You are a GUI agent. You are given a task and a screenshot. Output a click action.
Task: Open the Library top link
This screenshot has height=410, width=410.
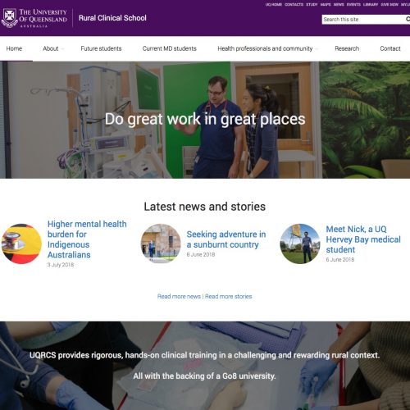click(371, 4)
